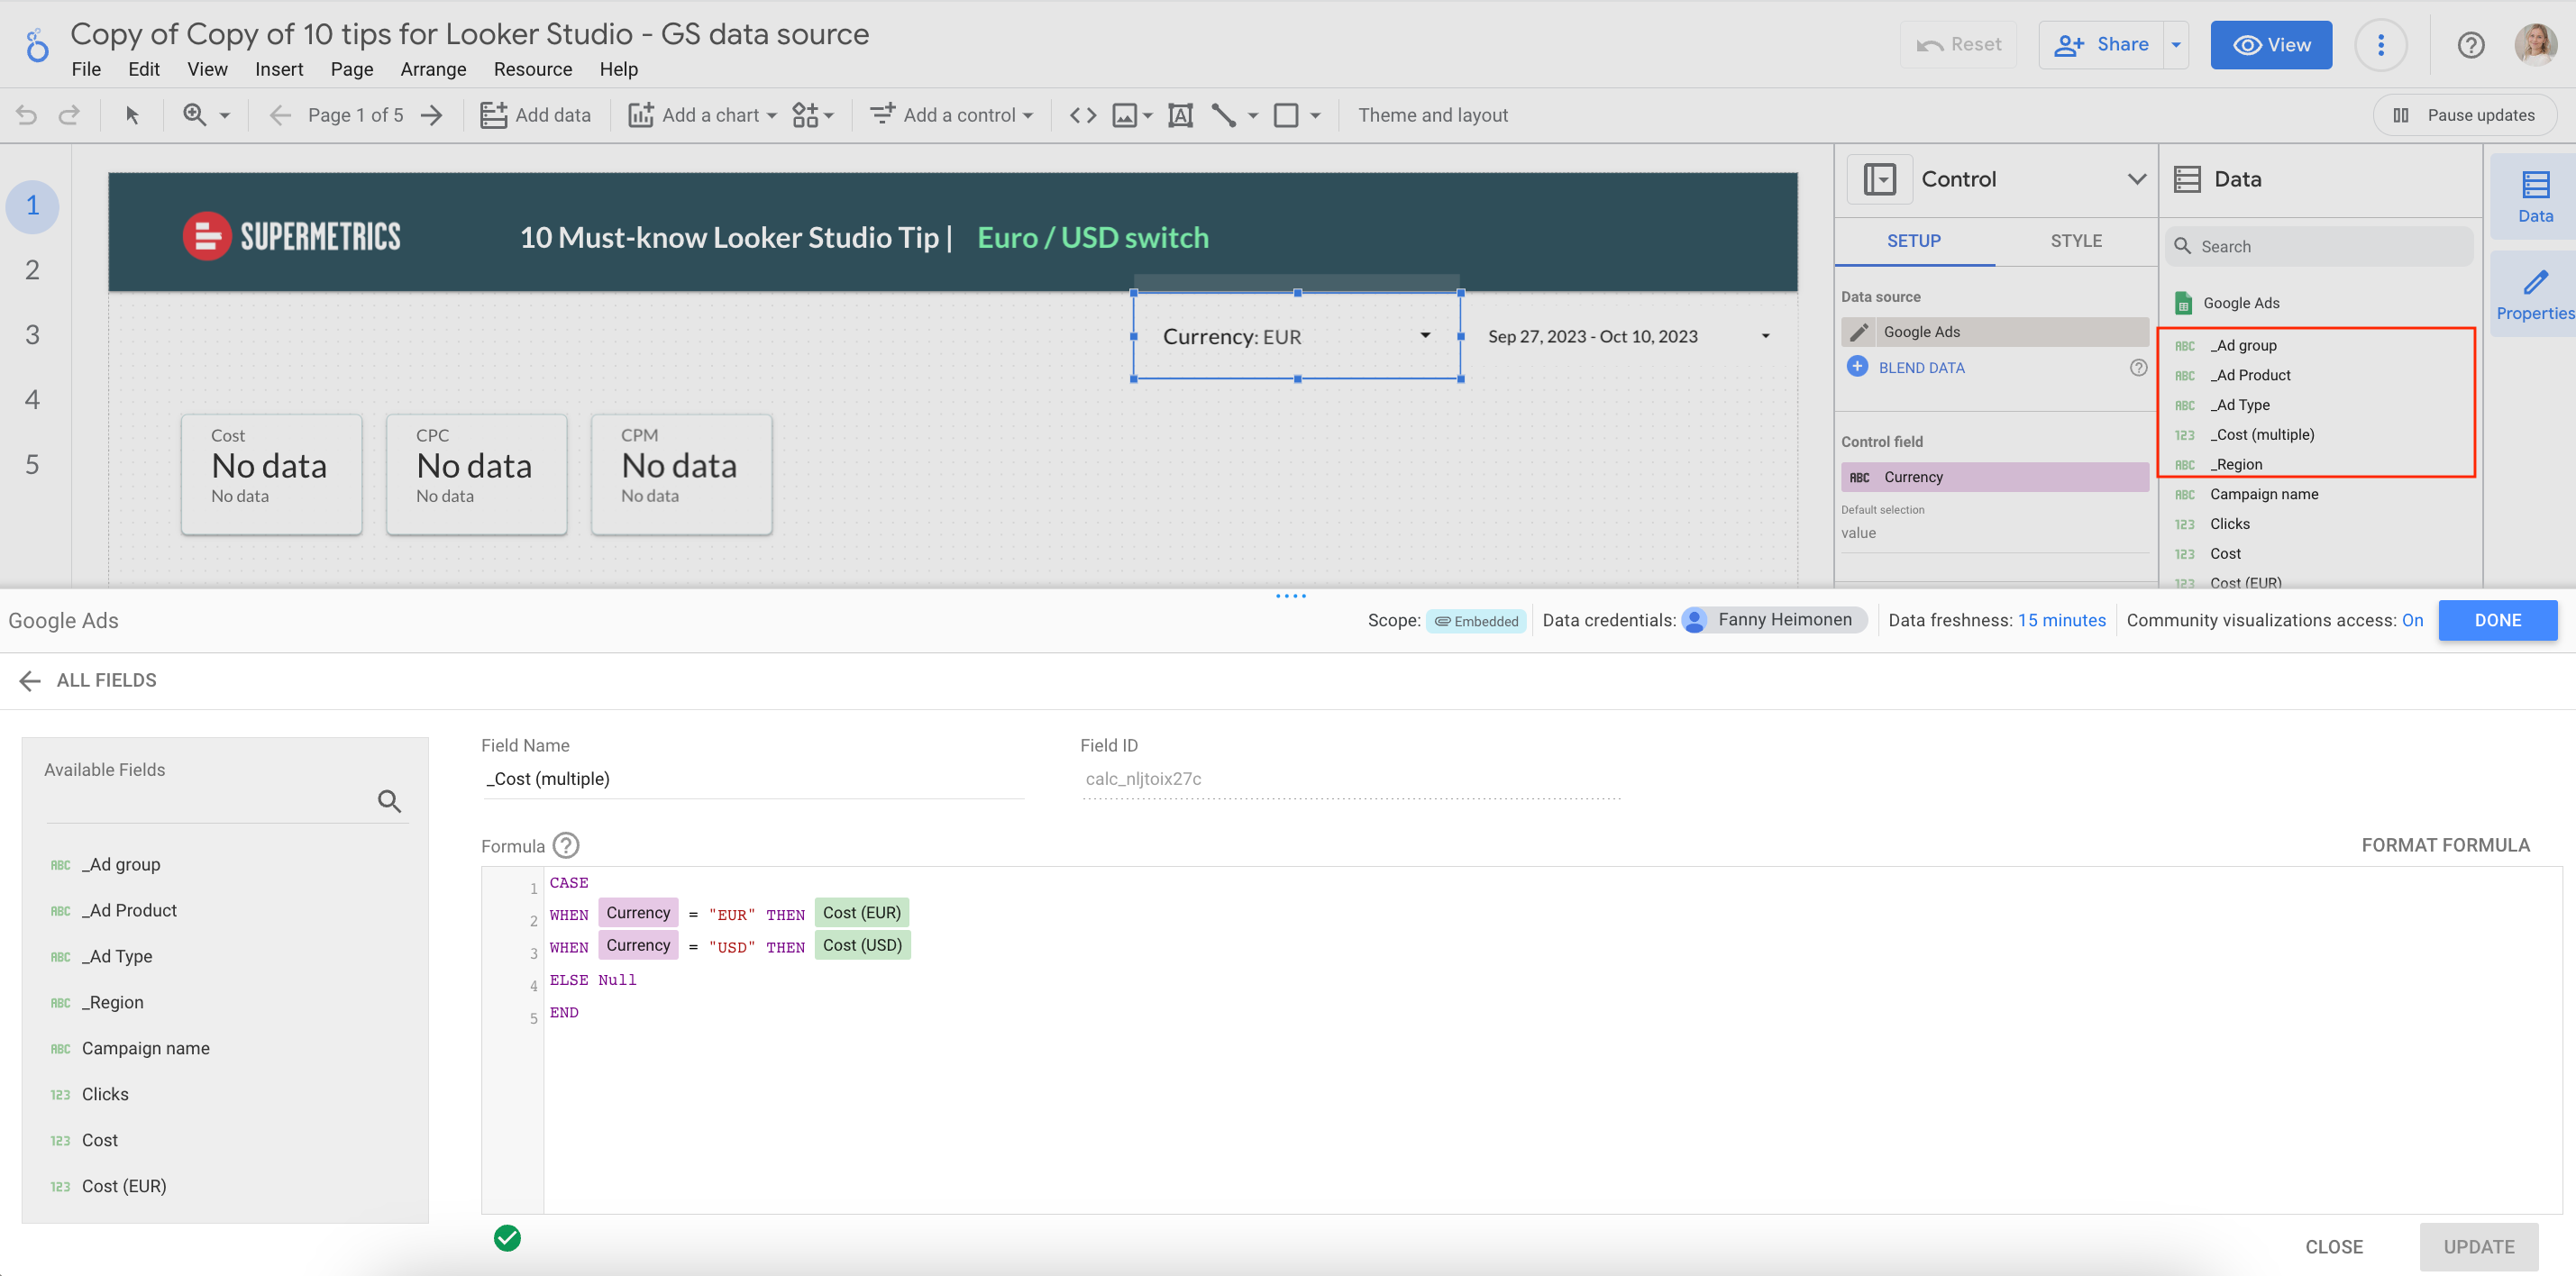2576x1276 pixels.
Task: Click the formula help question icon
Action: [x=566, y=846]
